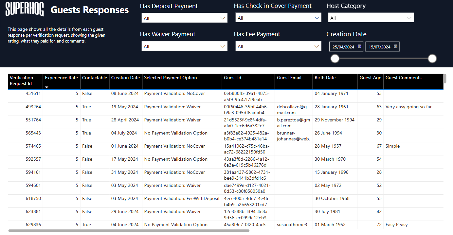Screen dimensions: 453x235
Task: Click the table's vertical scrollbar
Action: coord(445,79)
